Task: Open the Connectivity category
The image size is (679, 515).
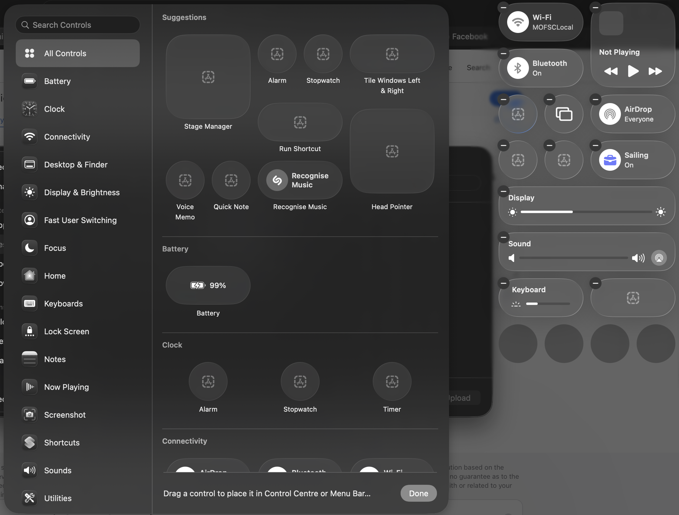Action: [67, 137]
